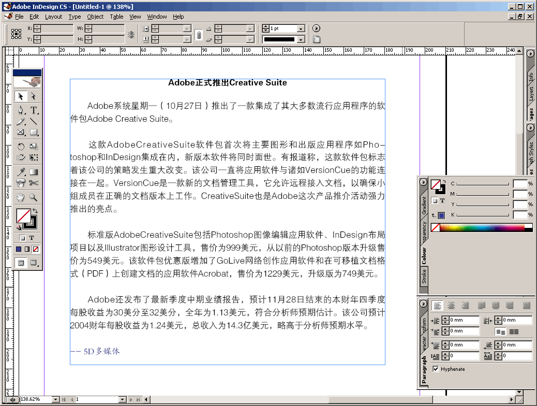The height and width of the screenshot is (406, 537).
Task: Select the Shear tool
Action: (21, 157)
